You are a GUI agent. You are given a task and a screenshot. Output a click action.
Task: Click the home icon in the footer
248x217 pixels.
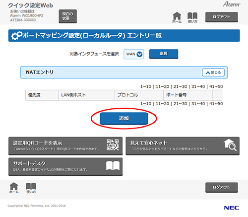coord(14,188)
